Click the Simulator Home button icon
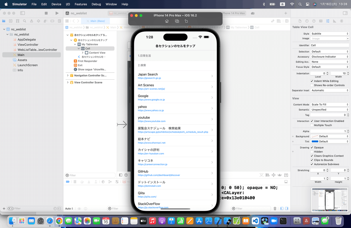Viewport: 351px width, 228px height. pyautogui.click(x=167, y=21)
